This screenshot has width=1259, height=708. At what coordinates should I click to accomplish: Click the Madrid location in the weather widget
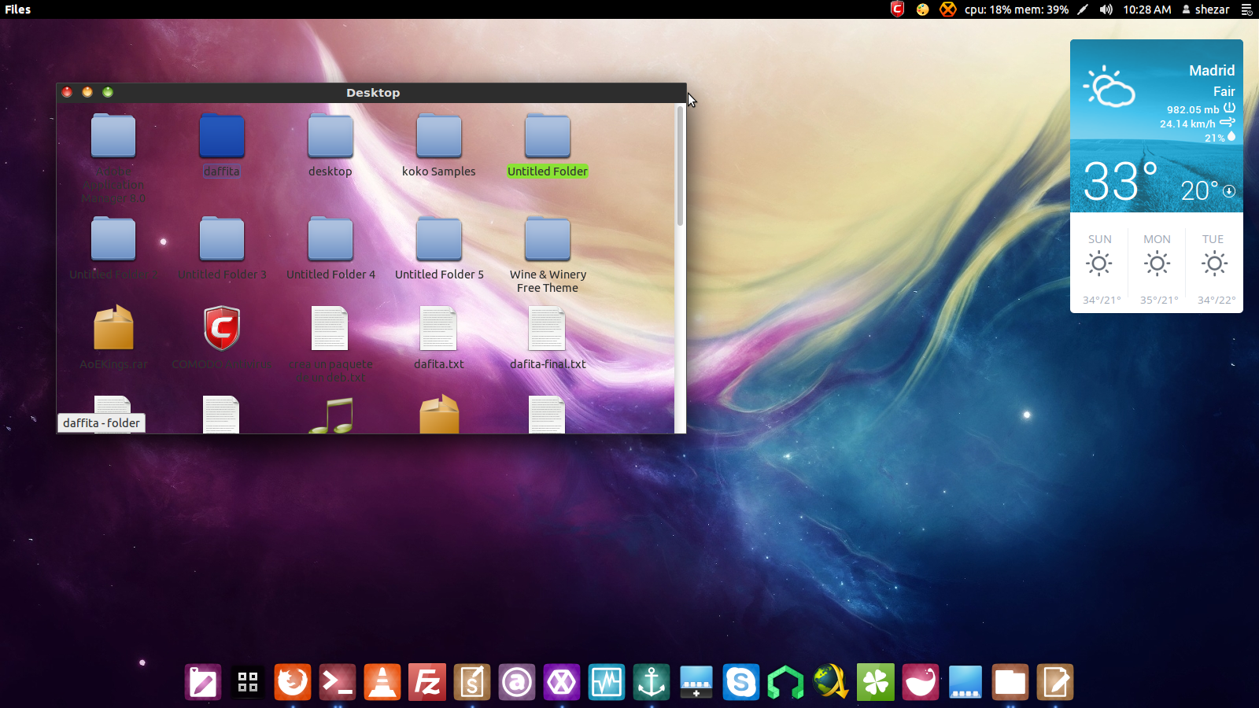[1212, 70]
